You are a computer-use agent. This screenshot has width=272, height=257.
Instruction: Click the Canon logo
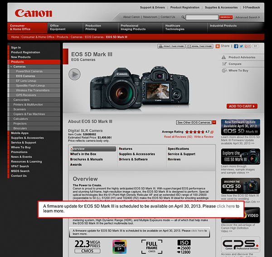[x=33, y=13]
